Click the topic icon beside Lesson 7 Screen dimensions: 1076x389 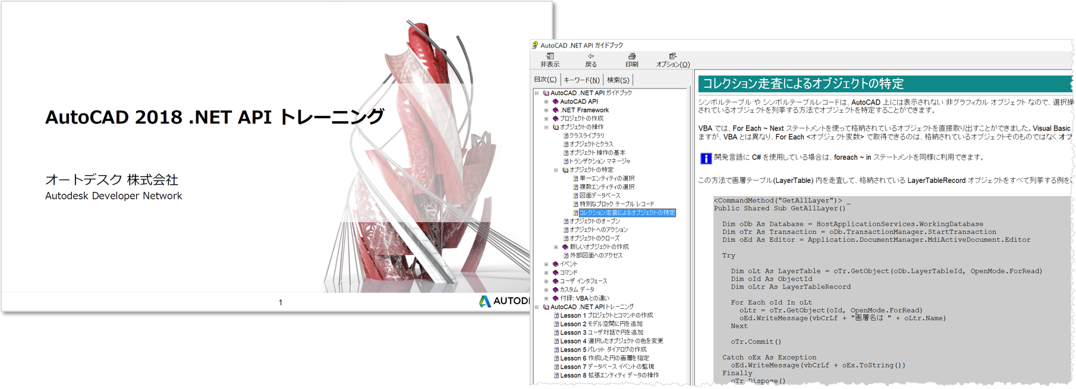point(556,367)
